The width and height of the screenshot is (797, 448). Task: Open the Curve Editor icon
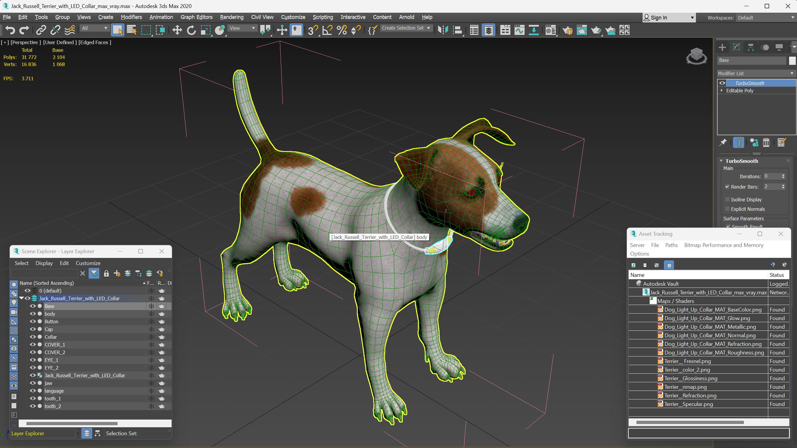point(520,30)
